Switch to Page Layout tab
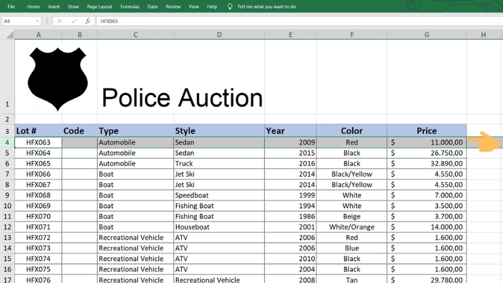Screen dimensions: 503x283 (x=99, y=6)
